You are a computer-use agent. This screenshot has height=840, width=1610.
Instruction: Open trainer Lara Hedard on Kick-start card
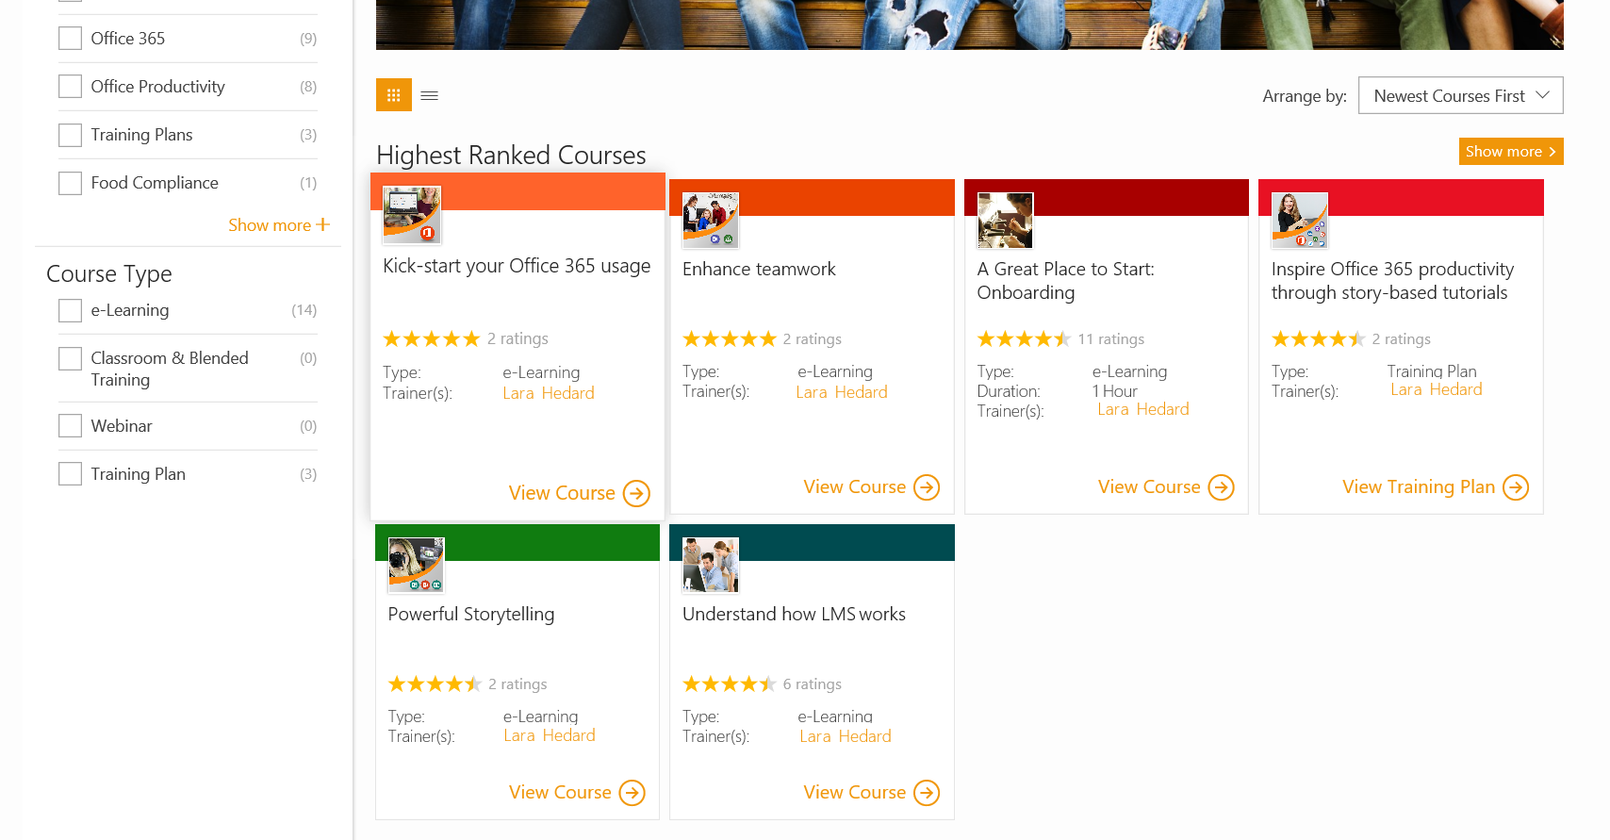coord(549,393)
